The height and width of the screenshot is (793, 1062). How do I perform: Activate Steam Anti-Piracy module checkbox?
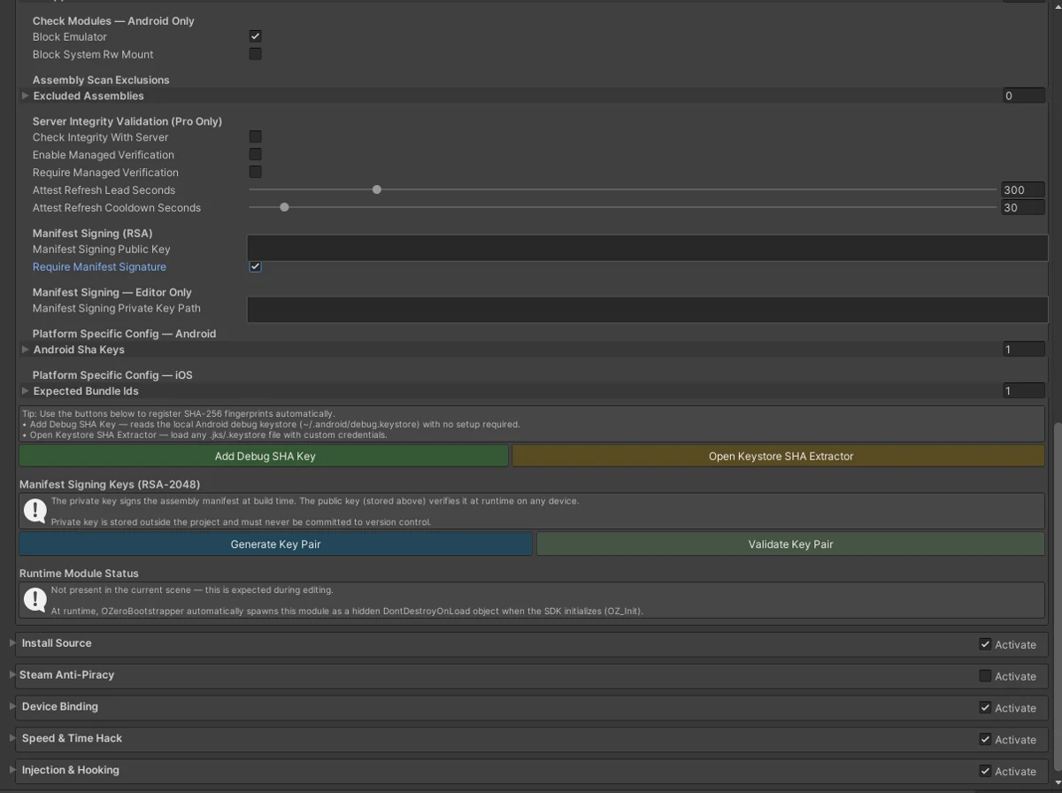click(985, 676)
